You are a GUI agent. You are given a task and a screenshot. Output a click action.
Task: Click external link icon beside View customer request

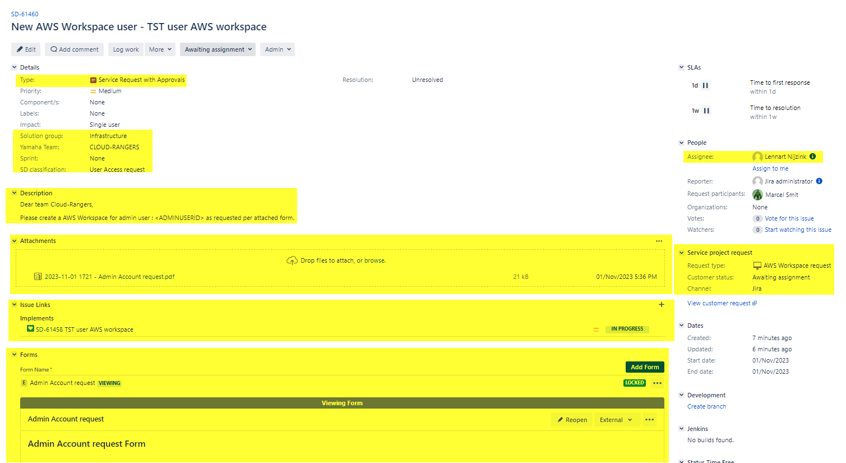coord(755,303)
